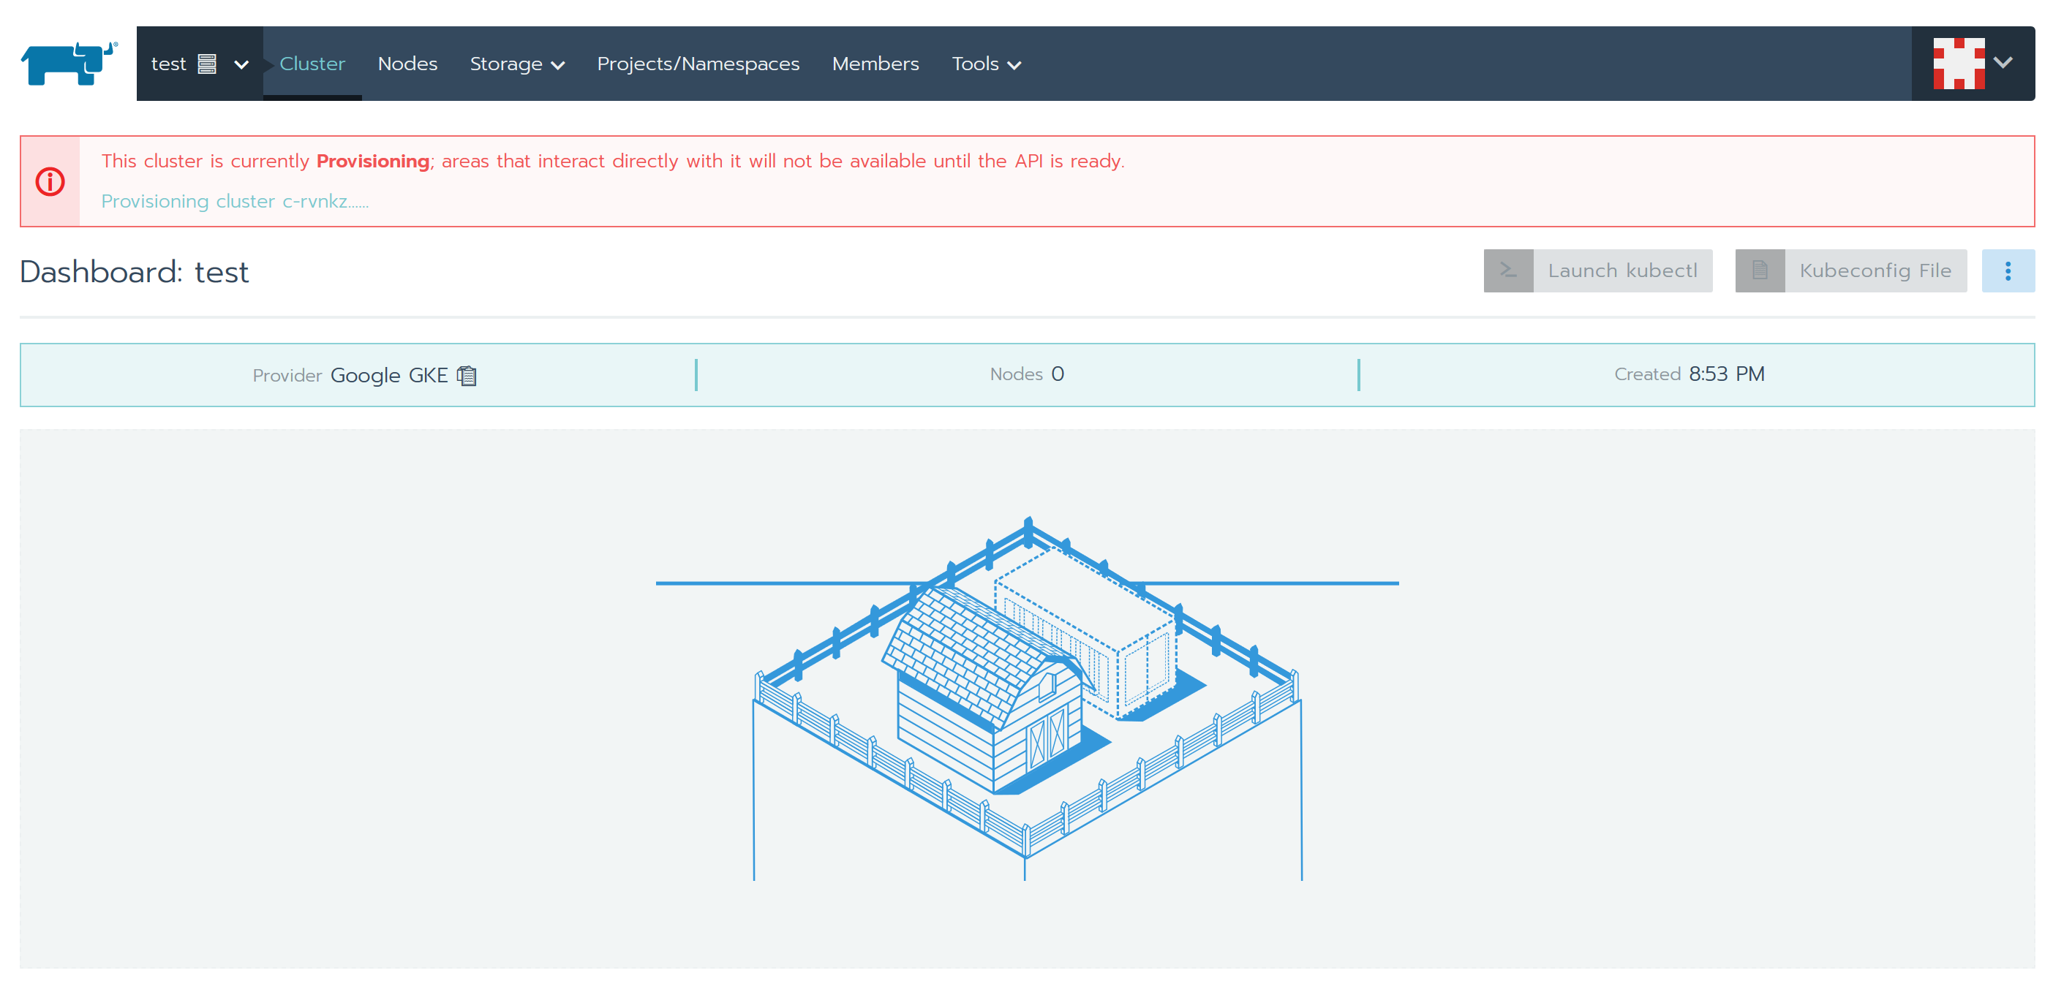Click the server icon beside test

coord(207,64)
